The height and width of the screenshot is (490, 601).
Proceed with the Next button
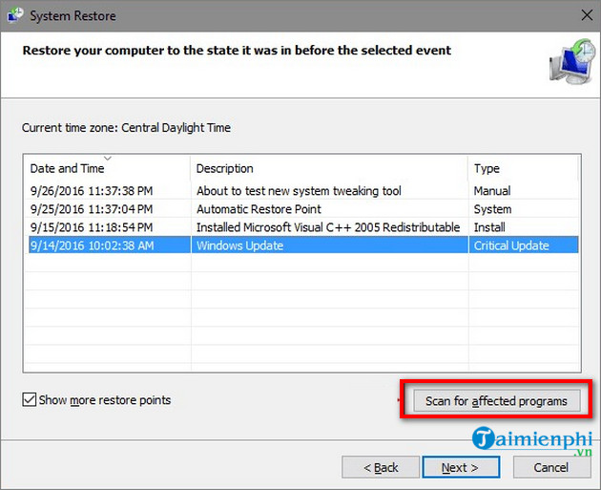coord(461,467)
